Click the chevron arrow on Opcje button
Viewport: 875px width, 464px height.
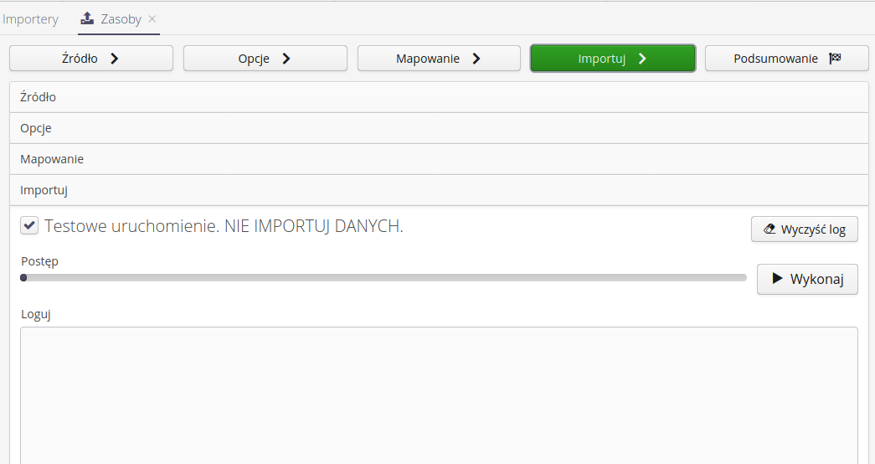(x=286, y=59)
